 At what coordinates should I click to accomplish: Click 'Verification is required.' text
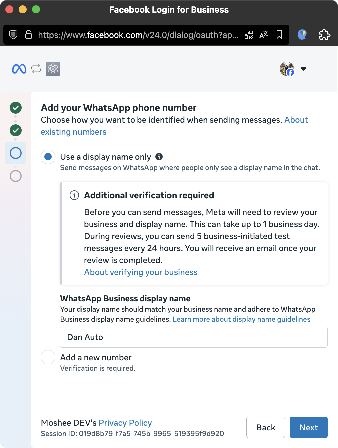coord(98,368)
